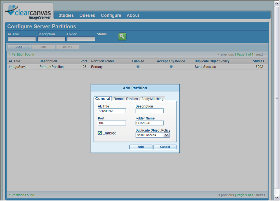Click the Add button in partition toolbar
The image size is (280, 201).
(19, 47)
